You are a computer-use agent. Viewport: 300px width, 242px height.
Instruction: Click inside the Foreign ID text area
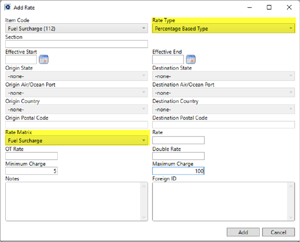220,202
